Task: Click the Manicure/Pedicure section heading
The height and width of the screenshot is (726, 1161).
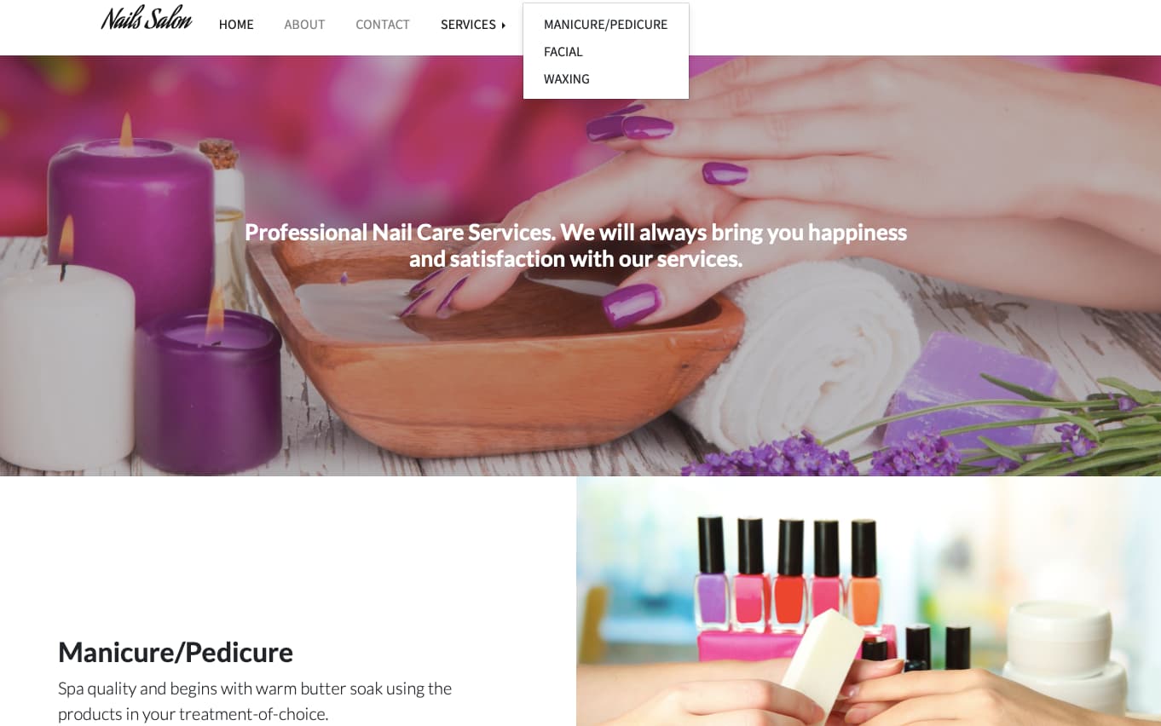Action: click(176, 652)
